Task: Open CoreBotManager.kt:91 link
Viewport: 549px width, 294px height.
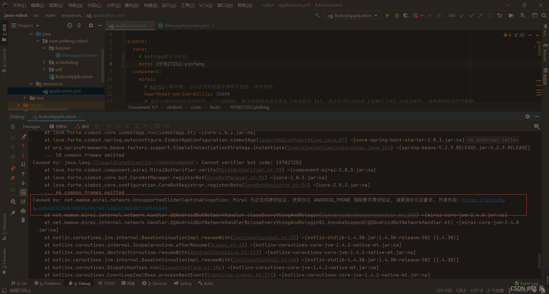Action: 236,178
